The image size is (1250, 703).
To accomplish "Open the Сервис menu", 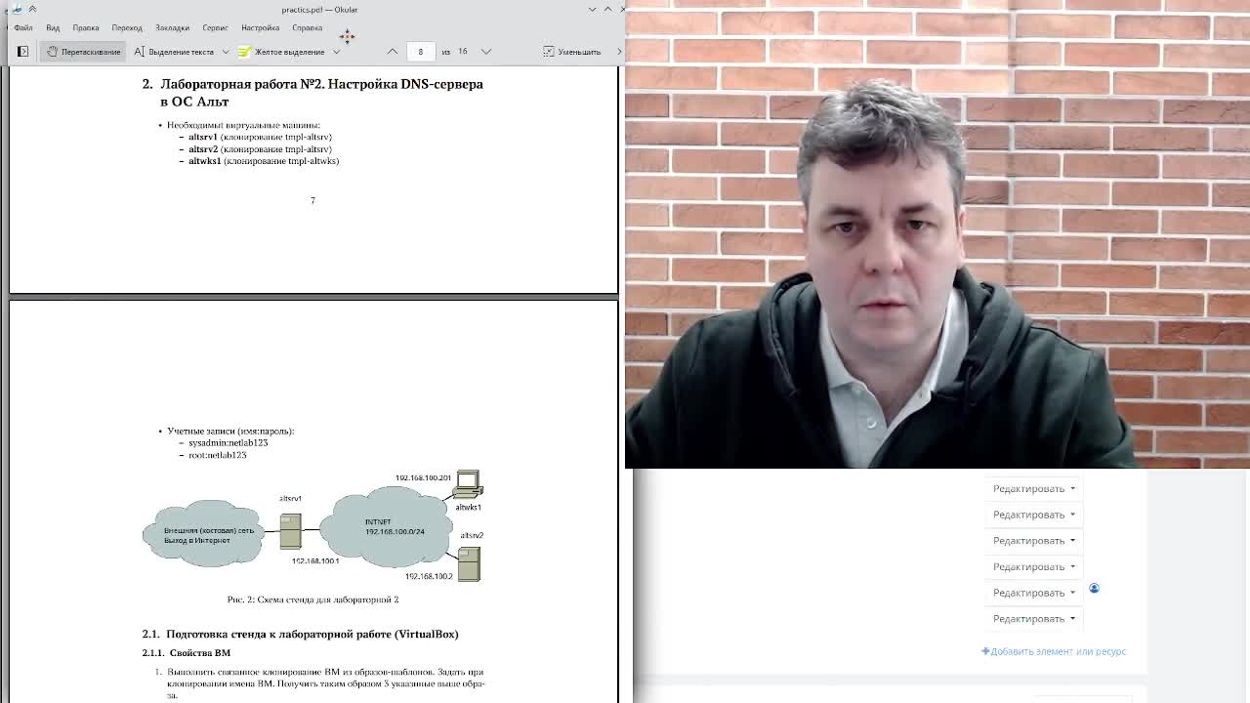I will 215,27.
